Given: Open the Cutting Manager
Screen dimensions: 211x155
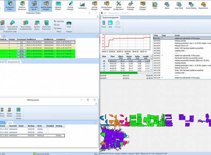Looking at the screenshot, I should (70, 6).
